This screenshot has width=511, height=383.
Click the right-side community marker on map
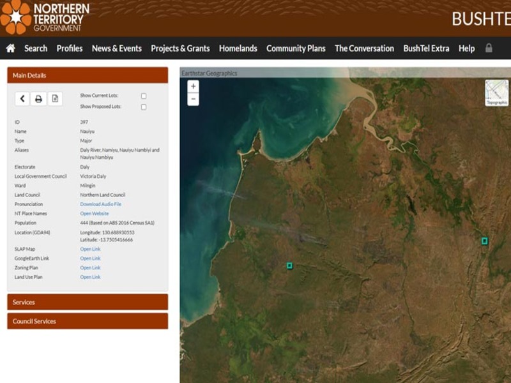tap(484, 241)
